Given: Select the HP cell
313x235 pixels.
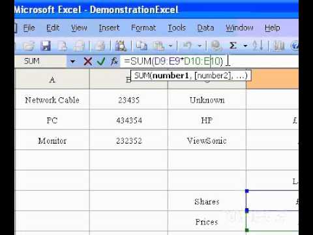Looking at the screenshot, I should point(207,120).
